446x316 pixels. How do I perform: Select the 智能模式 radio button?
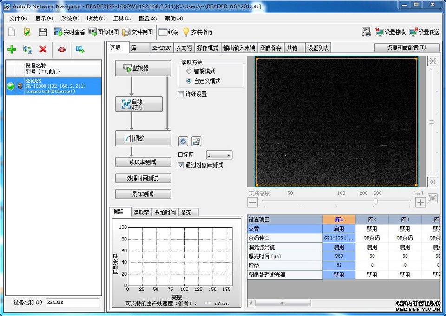click(189, 71)
